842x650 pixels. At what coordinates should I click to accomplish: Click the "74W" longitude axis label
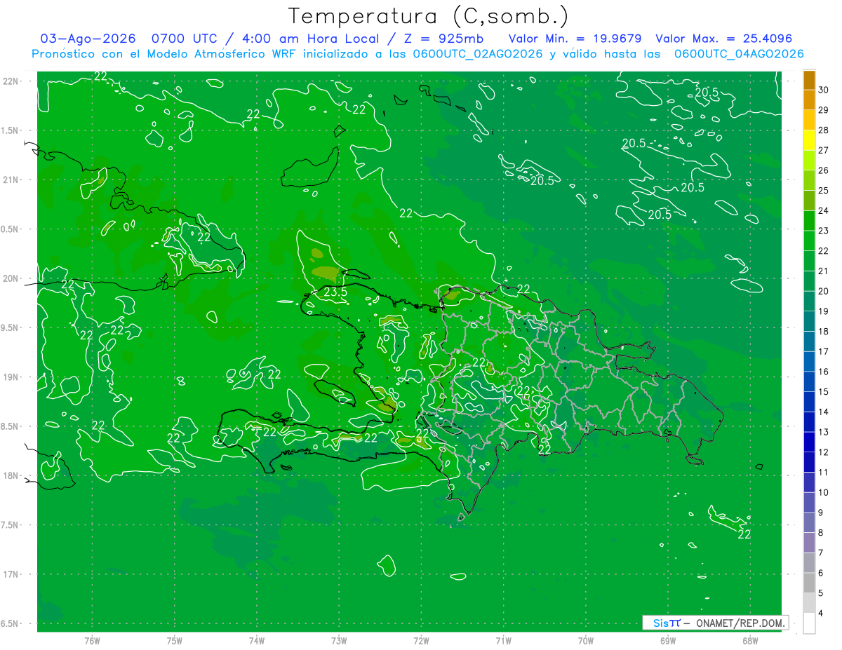coord(257,641)
